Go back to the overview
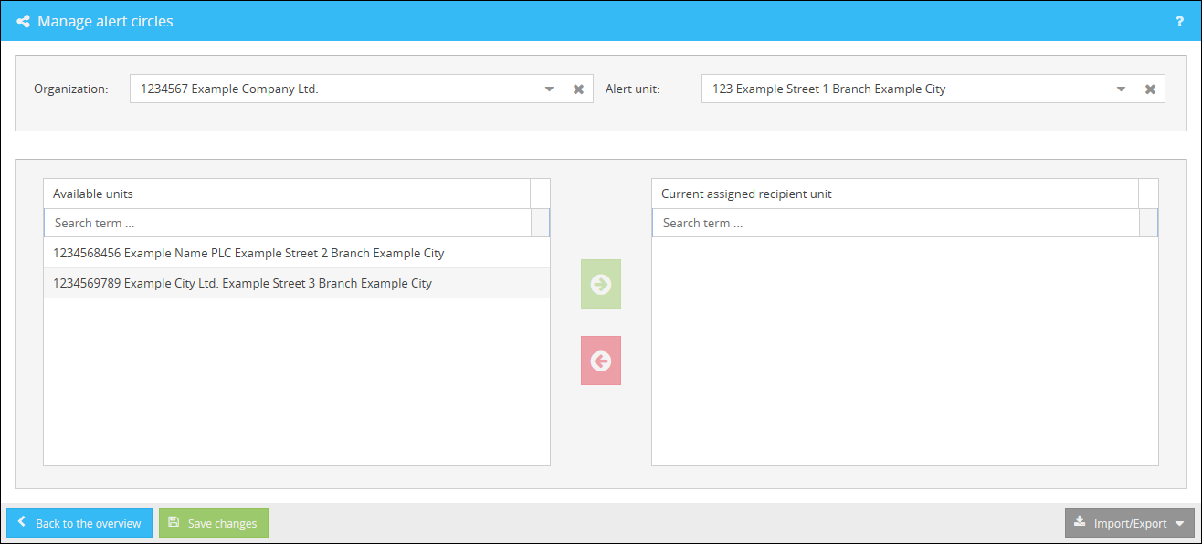The image size is (1202, 544). click(79, 523)
